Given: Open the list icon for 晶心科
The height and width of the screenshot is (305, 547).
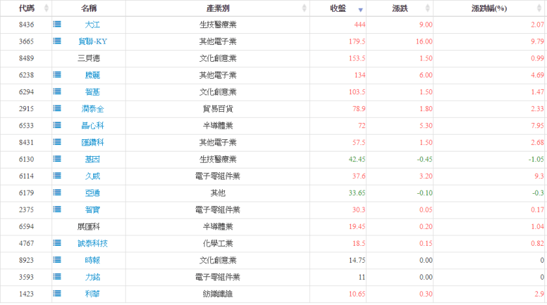Looking at the screenshot, I should [57, 126].
